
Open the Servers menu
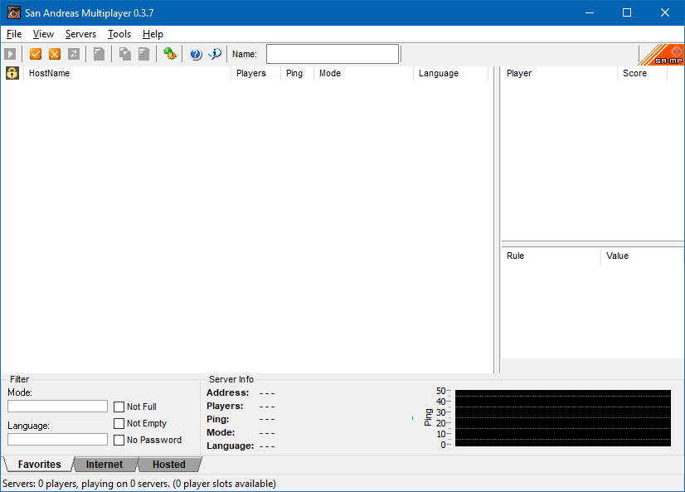pos(80,34)
